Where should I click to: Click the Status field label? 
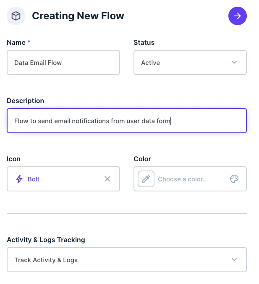pos(144,42)
